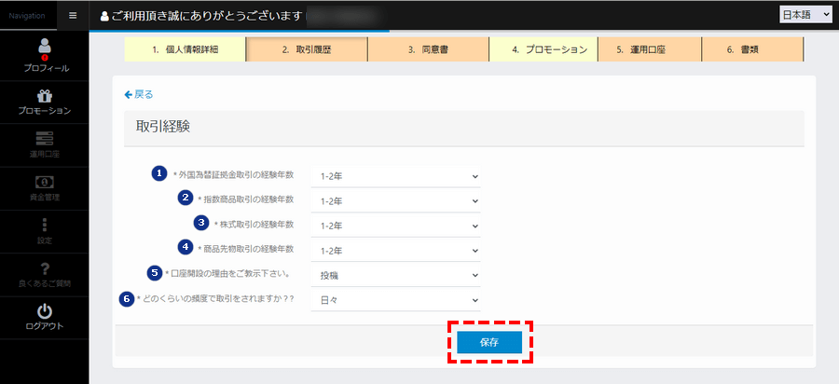Click the 商品先物取引の経験年数 label

click(x=248, y=249)
